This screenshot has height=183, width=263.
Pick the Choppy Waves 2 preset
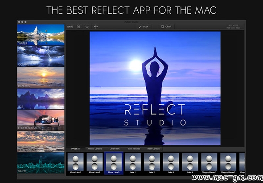tap(228, 163)
